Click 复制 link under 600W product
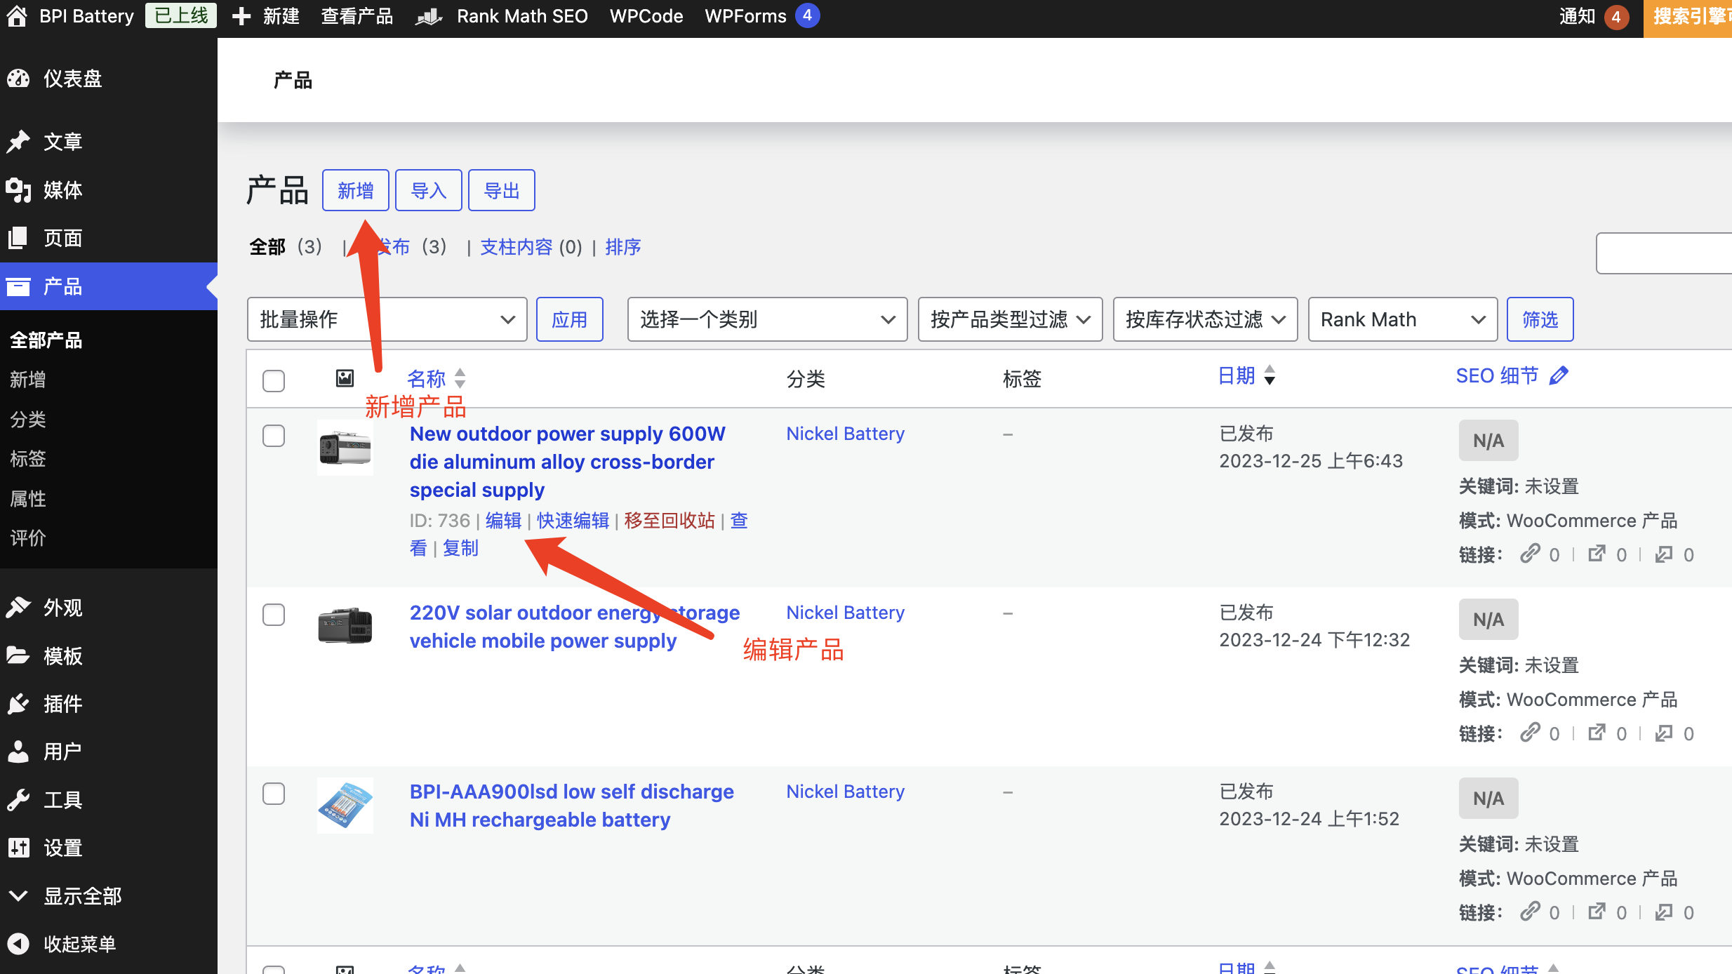1732x974 pixels. 460,548
